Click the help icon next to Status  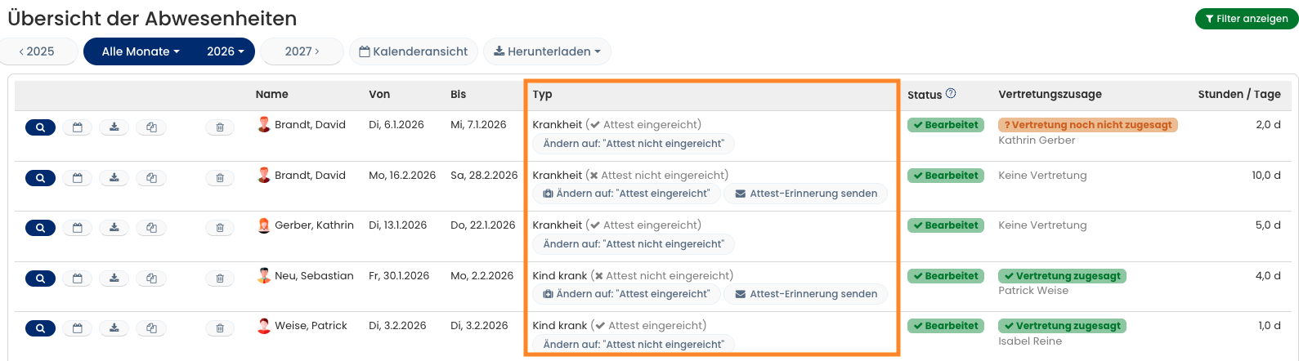951,94
